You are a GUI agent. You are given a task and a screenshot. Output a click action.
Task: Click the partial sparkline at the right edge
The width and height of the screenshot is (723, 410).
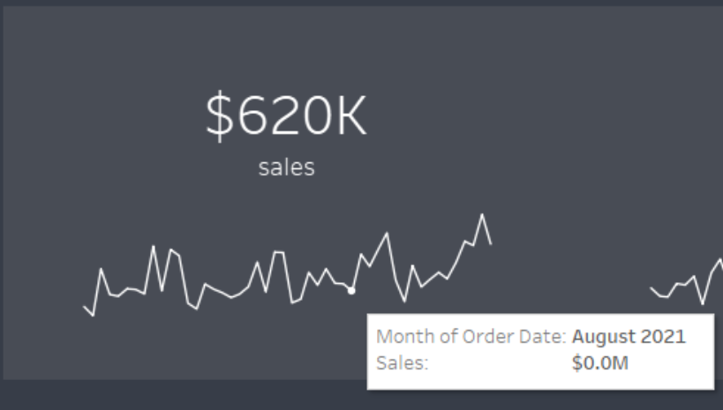[x=687, y=282]
